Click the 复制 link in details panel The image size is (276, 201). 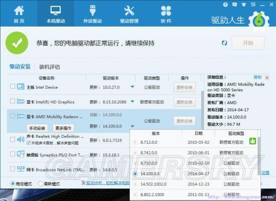pos(257,77)
